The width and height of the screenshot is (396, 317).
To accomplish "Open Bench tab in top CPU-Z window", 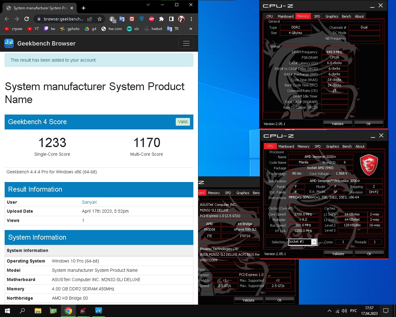I will click(346, 16).
